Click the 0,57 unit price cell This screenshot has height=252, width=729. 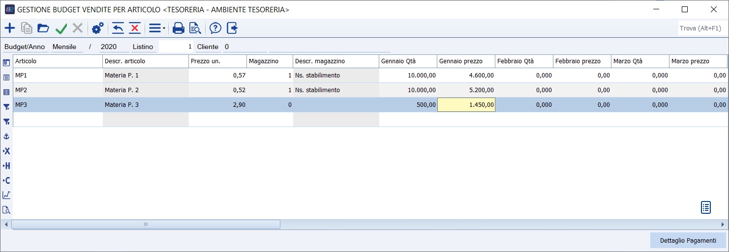(217, 76)
